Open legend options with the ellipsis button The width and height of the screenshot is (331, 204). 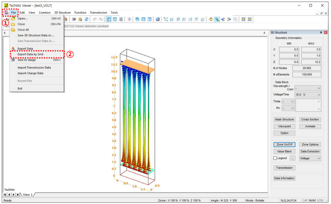point(292,158)
